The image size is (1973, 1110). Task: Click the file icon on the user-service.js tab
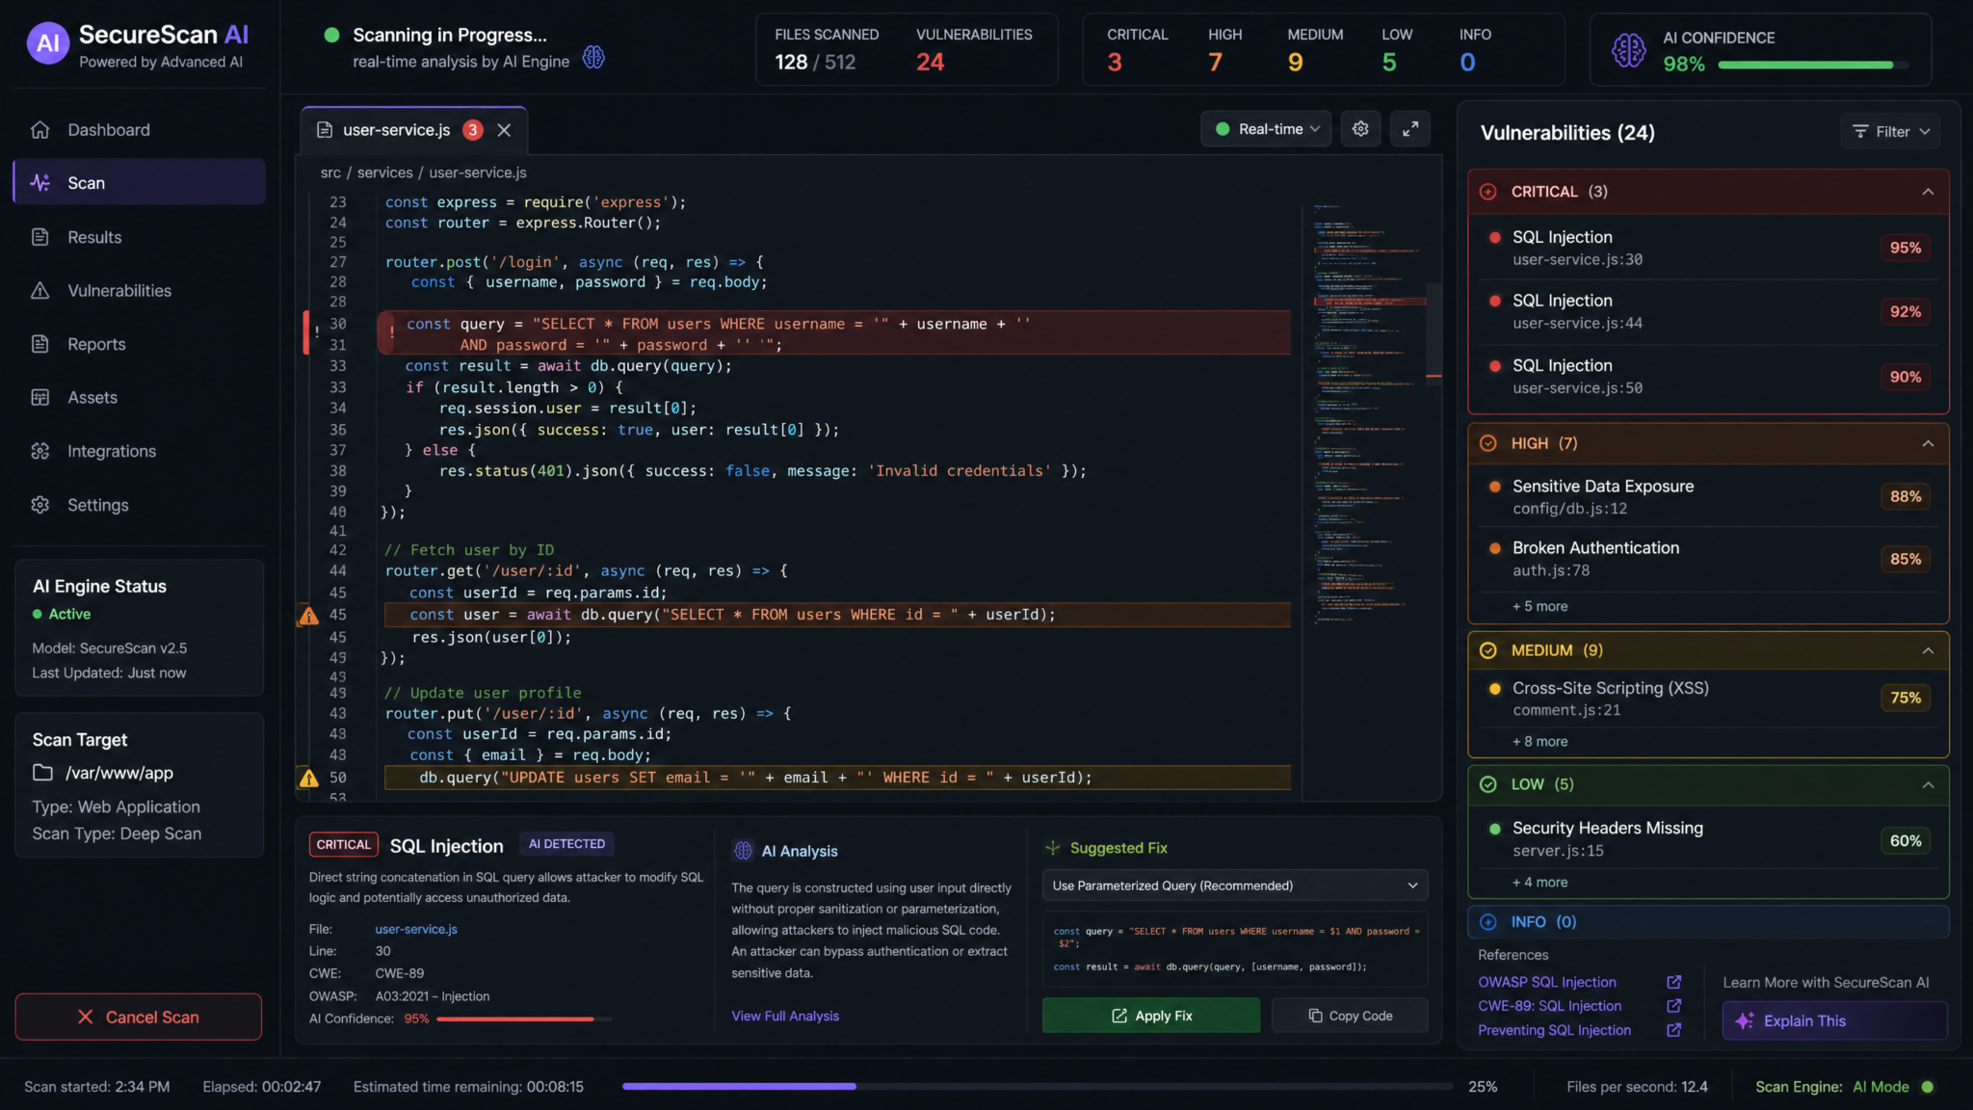[325, 130]
